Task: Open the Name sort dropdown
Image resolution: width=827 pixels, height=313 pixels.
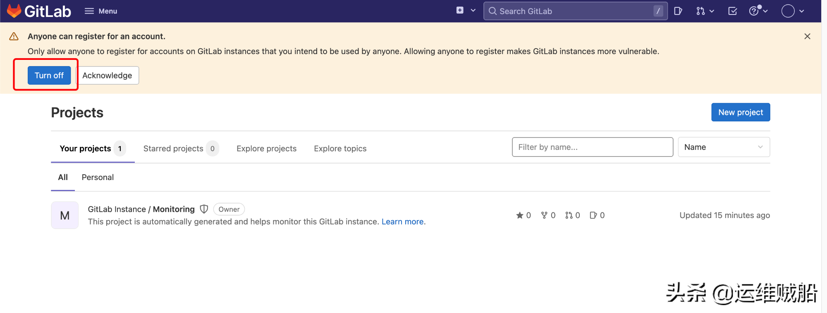Action: click(x=724, y=147)
